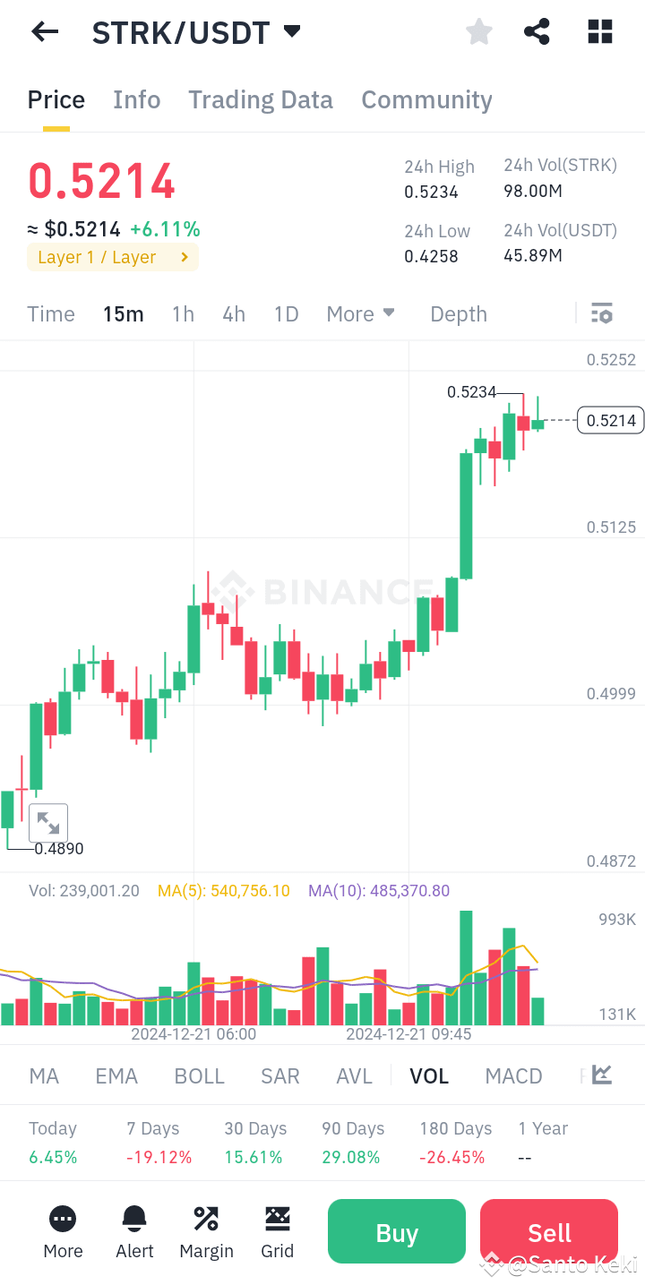Go back using the back arrow
645x1285 pixels.
pos(44,31)
